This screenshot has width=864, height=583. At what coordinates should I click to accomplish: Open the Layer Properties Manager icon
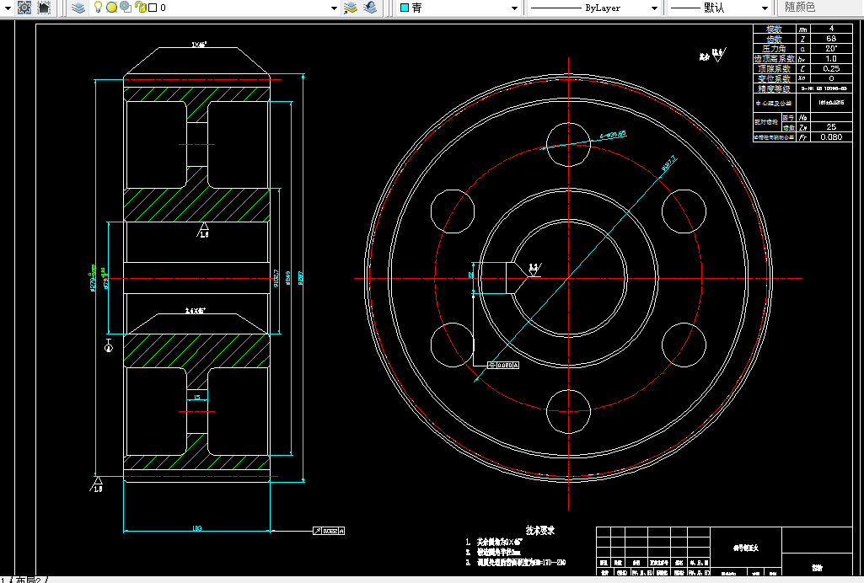click(x=78, y=7)
